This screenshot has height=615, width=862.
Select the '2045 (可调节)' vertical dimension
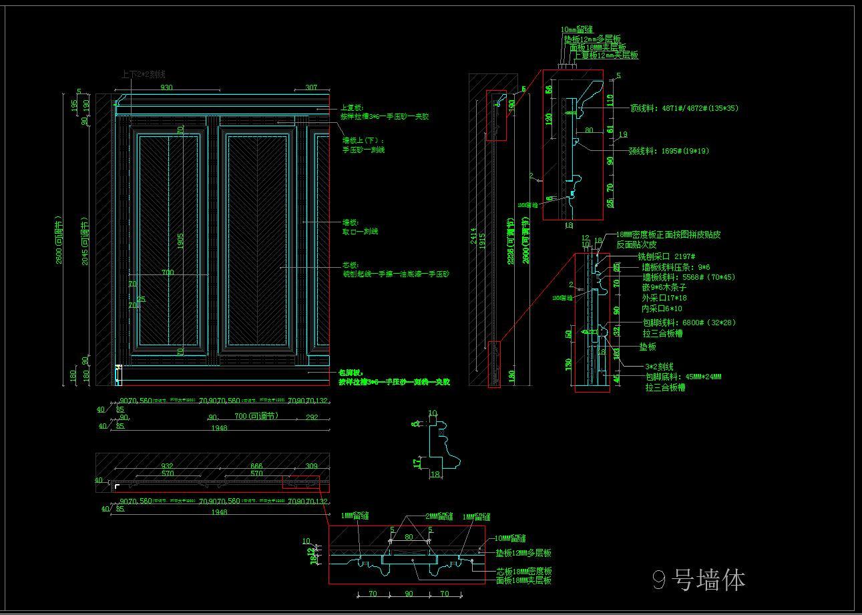point(85,241)
